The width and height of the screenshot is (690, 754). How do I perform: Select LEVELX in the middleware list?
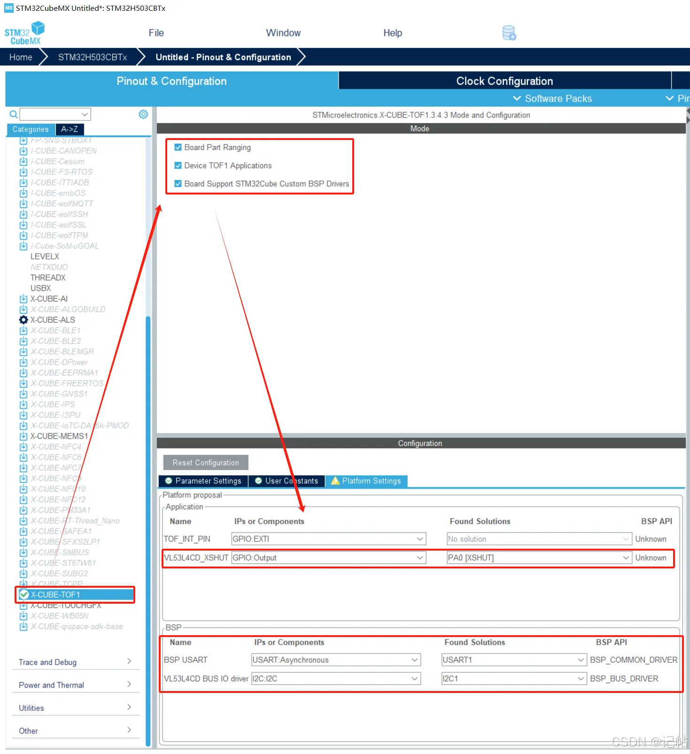pyautogui.click(x=45, y=257)
